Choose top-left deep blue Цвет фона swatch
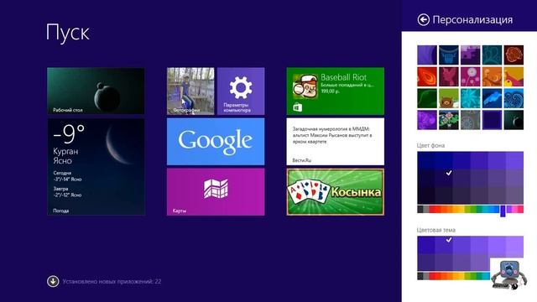Screen dimensions: 537x302 426,160
